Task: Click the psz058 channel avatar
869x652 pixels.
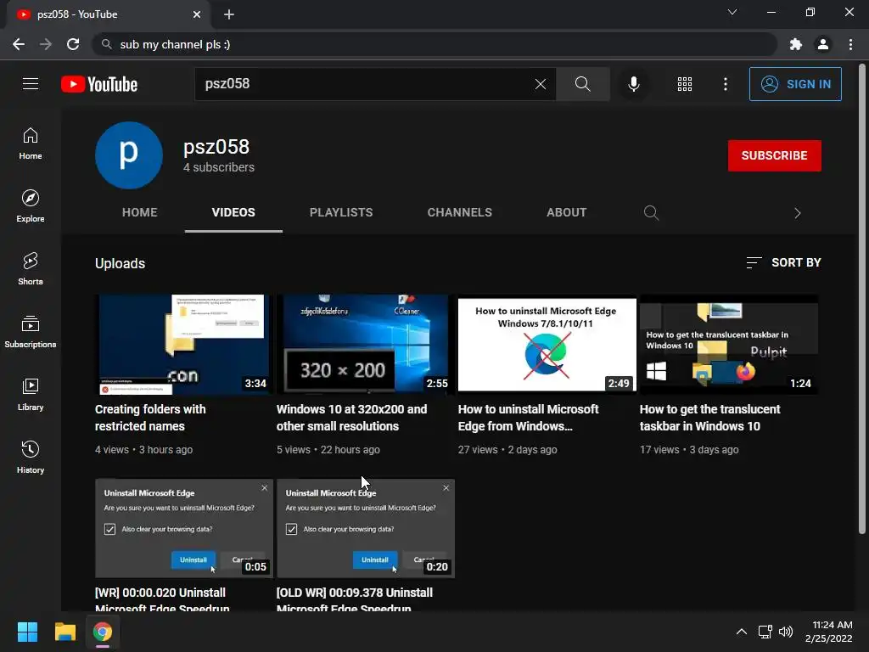Action: click(129, 155)
